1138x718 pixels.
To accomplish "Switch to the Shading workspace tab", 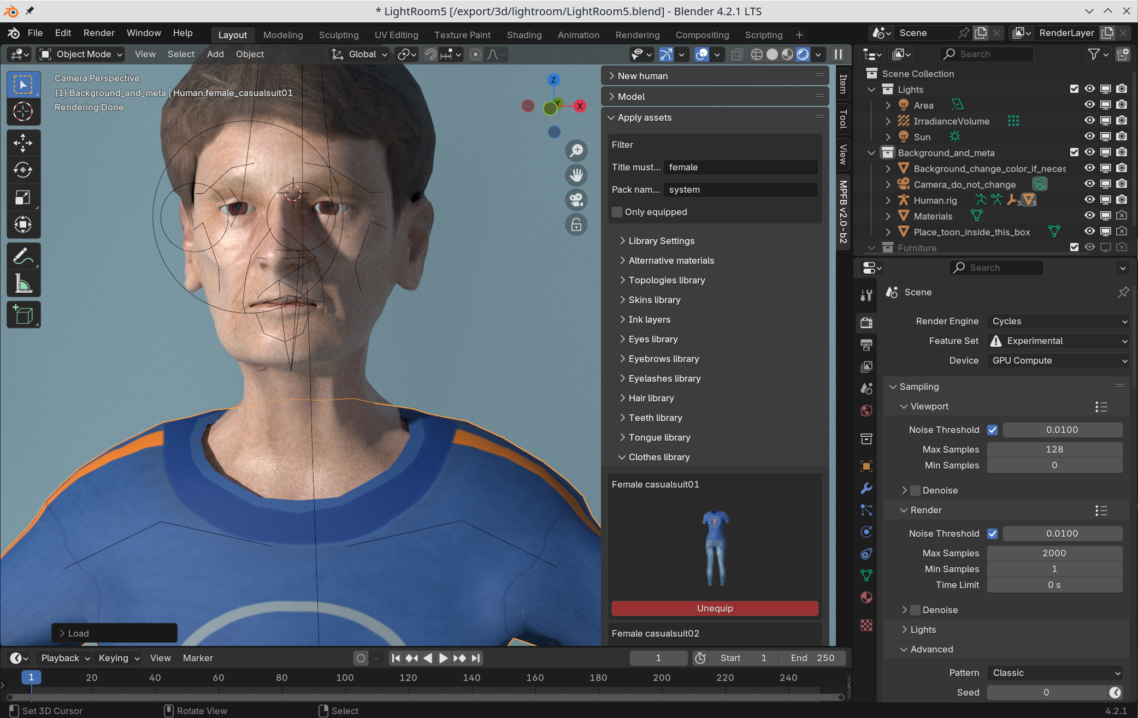I will pos(524,35).
